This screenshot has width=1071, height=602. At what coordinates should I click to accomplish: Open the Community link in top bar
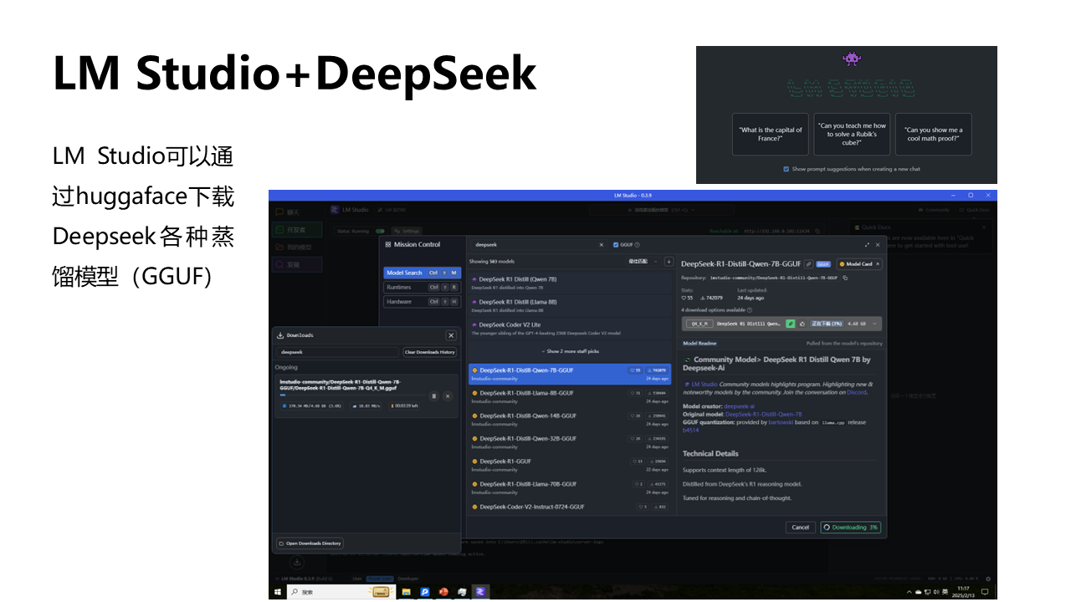click(934, 210)
